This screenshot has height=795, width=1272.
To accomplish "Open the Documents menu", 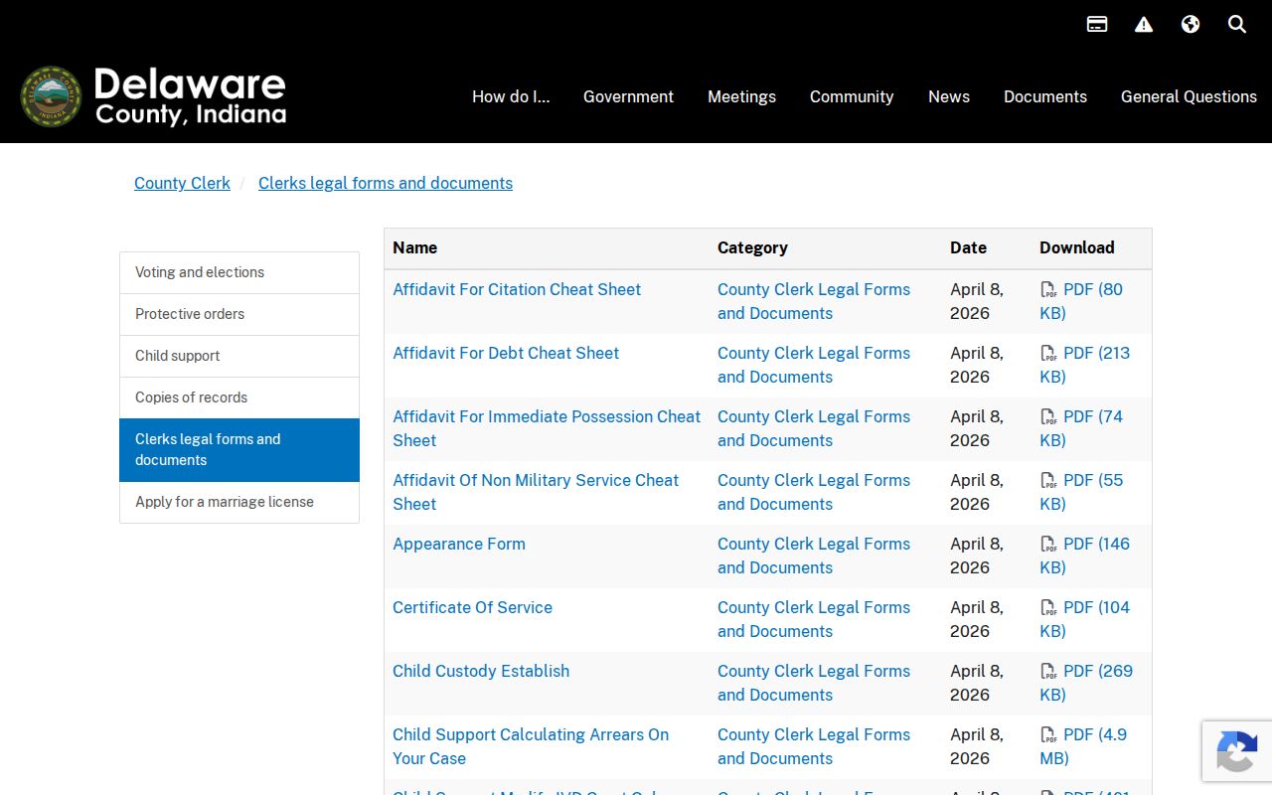I will (1045, 96).
